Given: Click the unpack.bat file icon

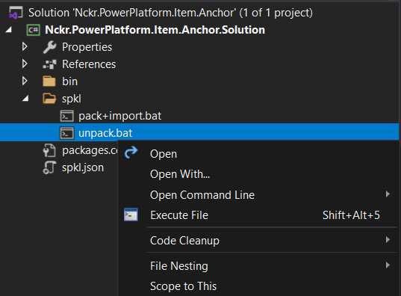Looking at the screenshot, I should [66, 133].
